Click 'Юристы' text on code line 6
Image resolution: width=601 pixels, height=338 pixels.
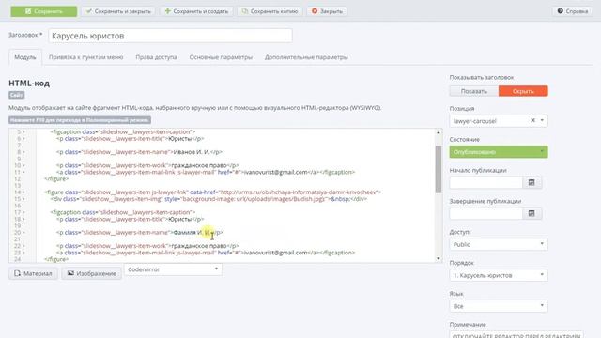(x=179, y=138)
